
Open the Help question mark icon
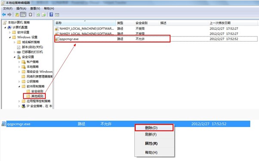click(x=51, y=15)
